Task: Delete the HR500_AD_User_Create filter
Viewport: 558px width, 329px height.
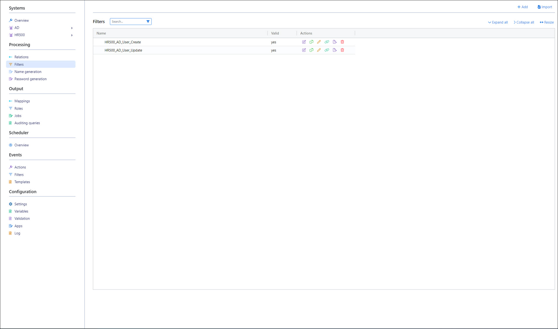Action: pyautogui.click(x=342, y=42)
